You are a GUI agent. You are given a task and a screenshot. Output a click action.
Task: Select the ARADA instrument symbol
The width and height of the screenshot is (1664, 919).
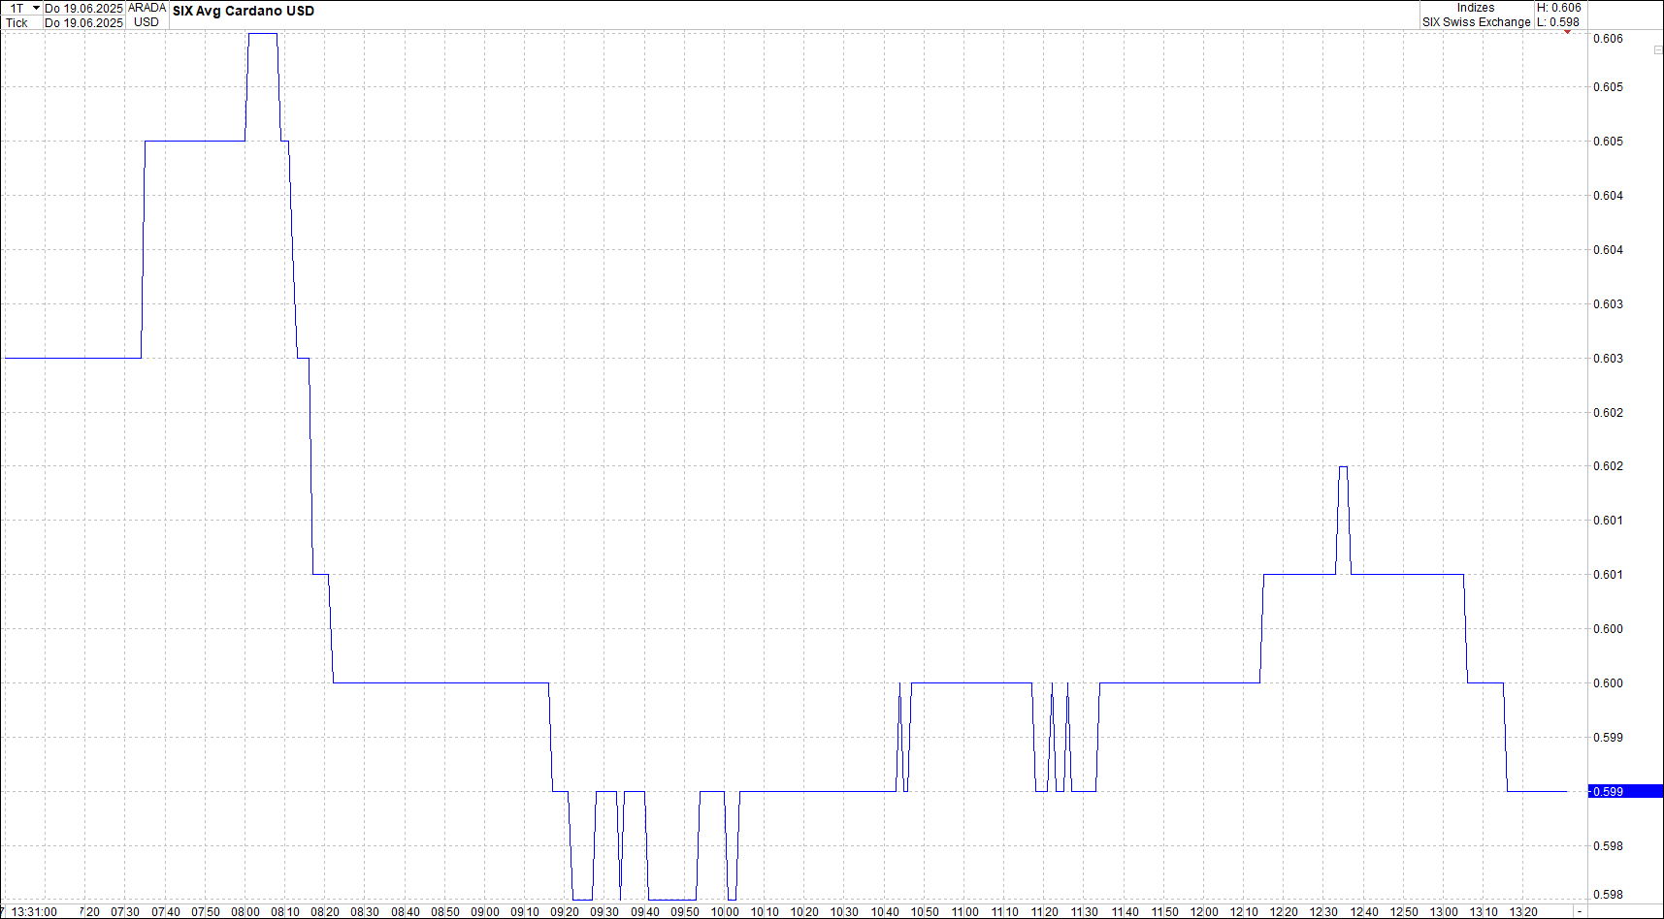147,7
